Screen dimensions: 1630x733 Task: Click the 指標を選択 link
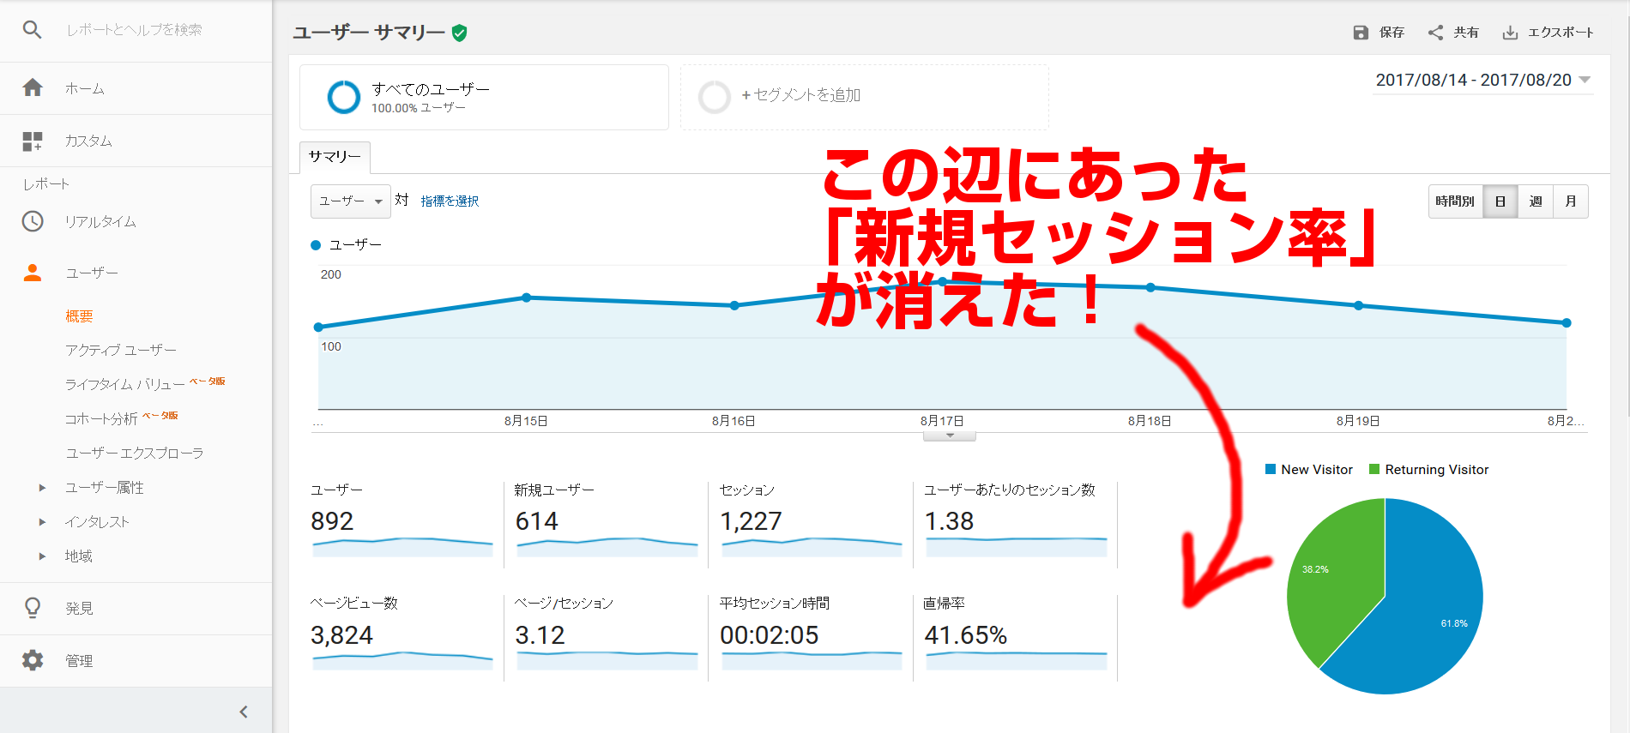click(x=450, y=201)
